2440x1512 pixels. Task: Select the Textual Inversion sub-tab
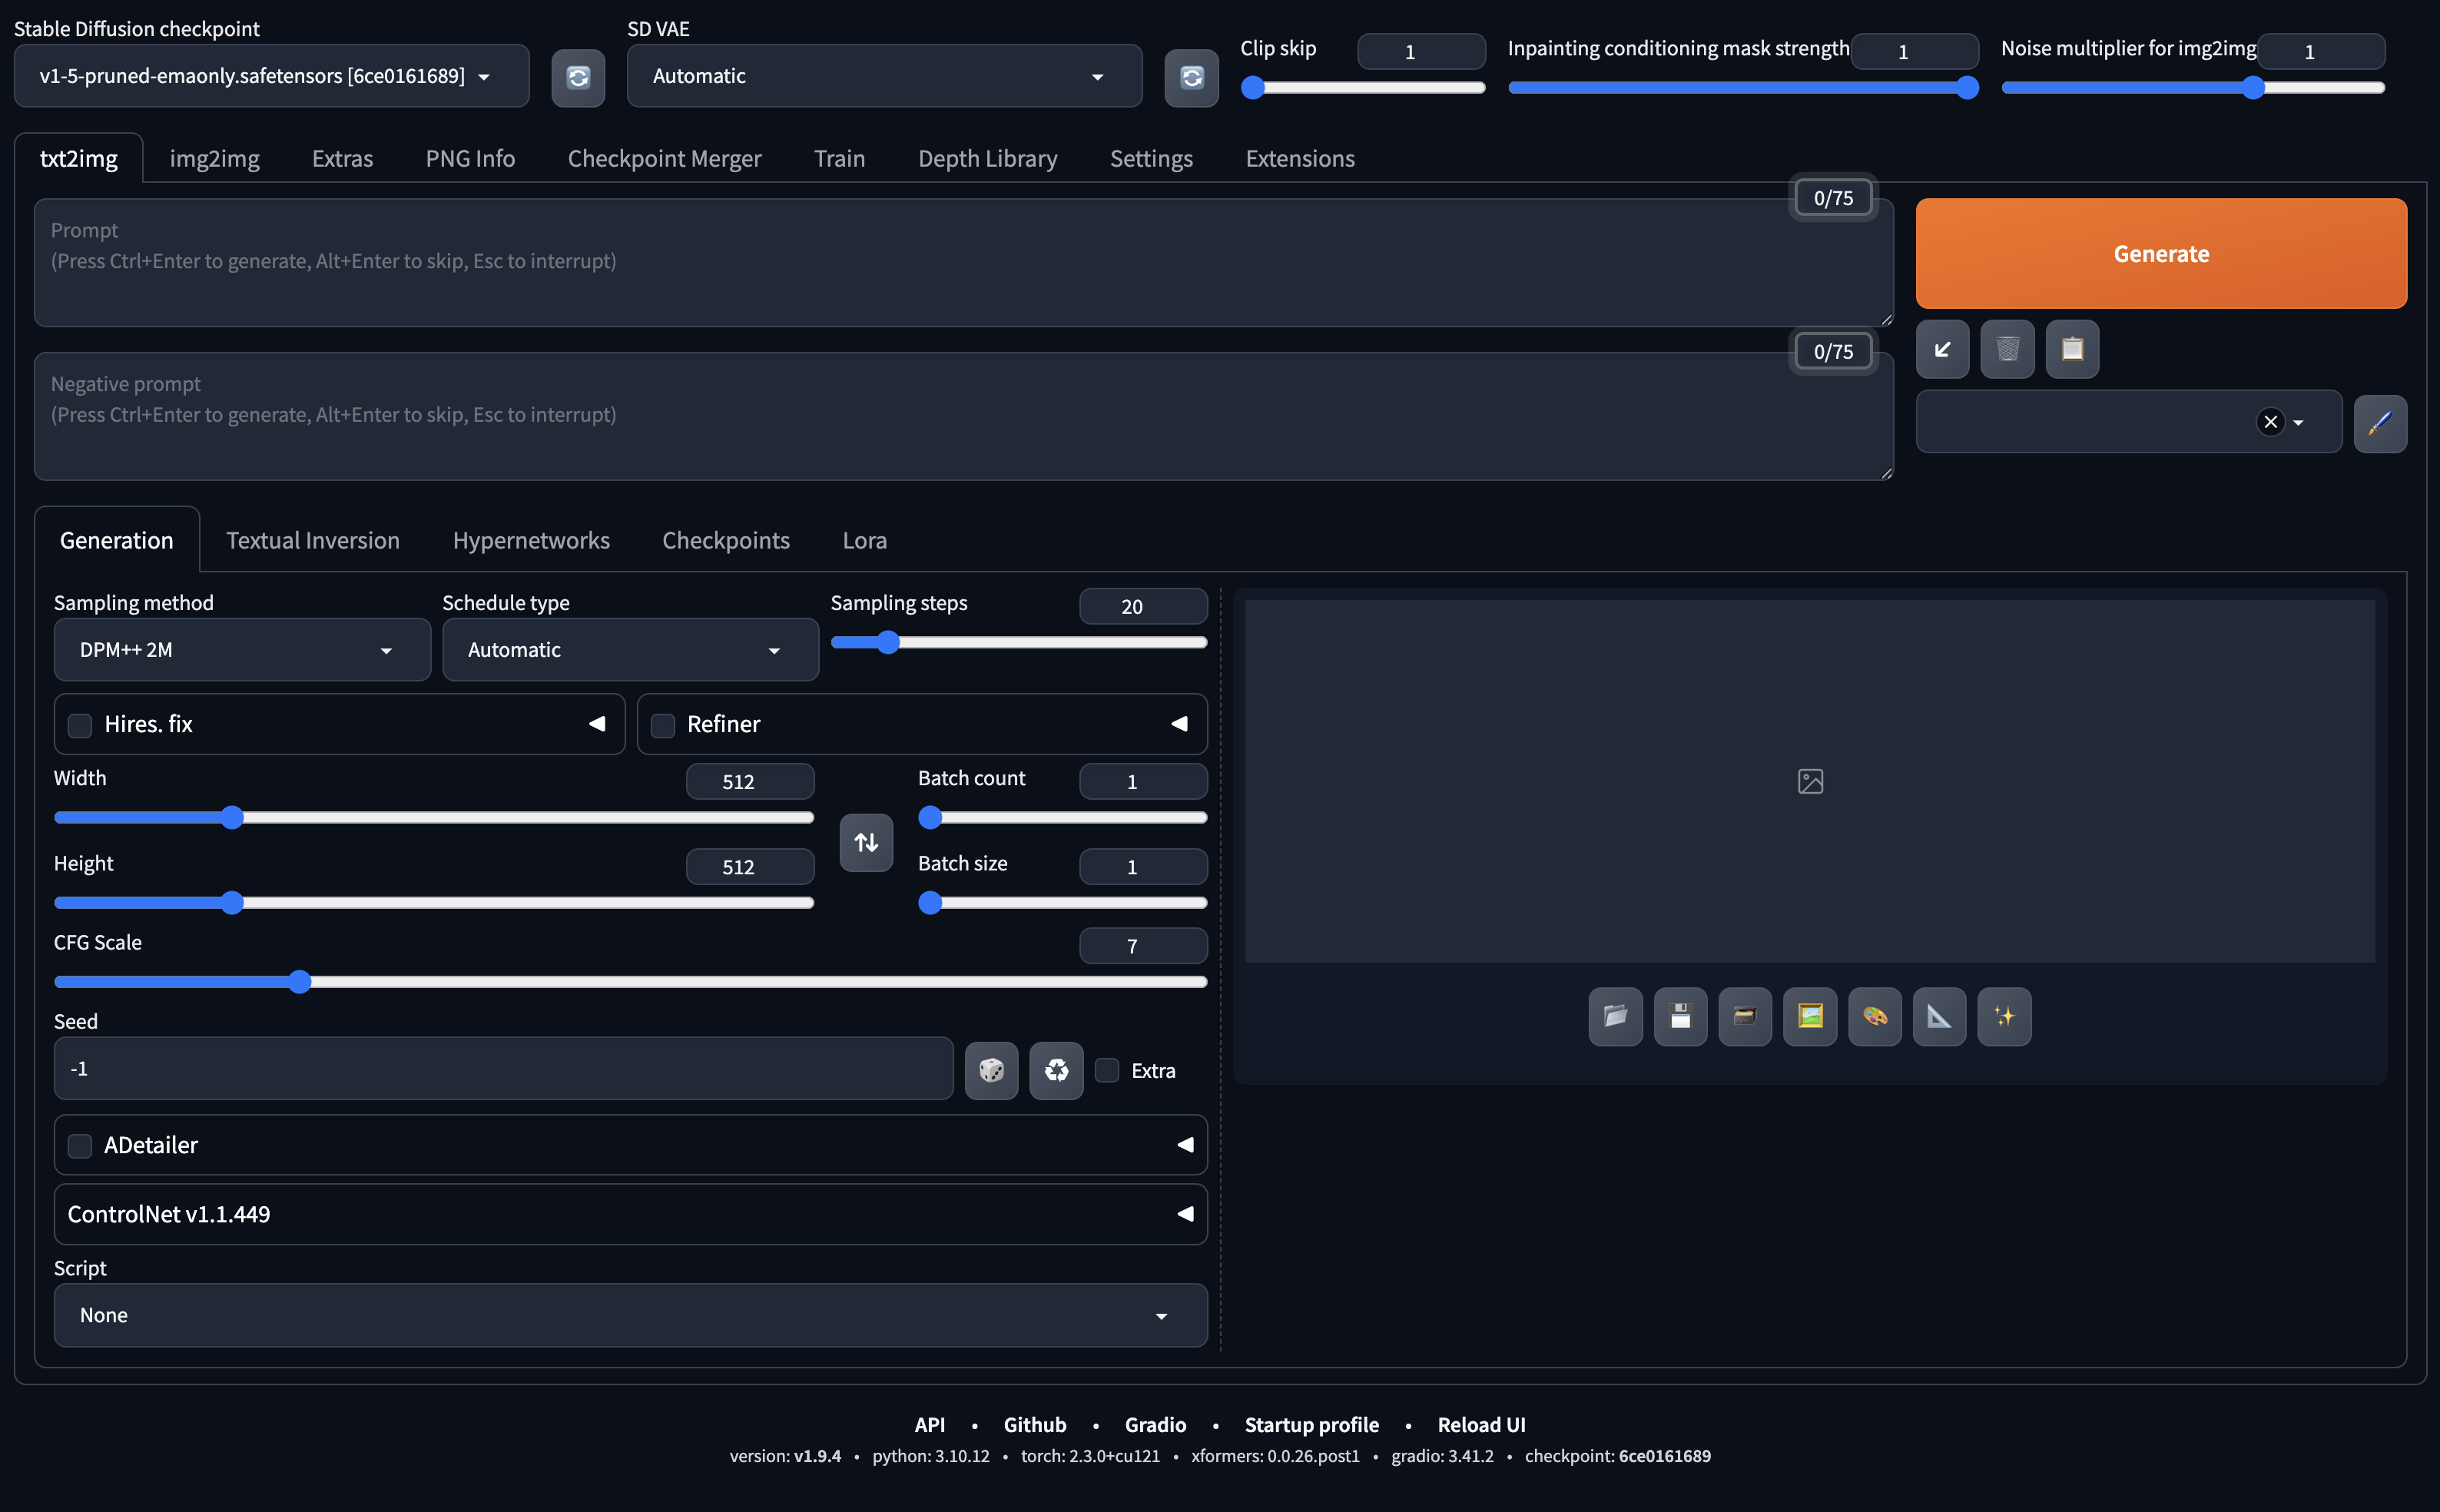click(x=312, y=541)
